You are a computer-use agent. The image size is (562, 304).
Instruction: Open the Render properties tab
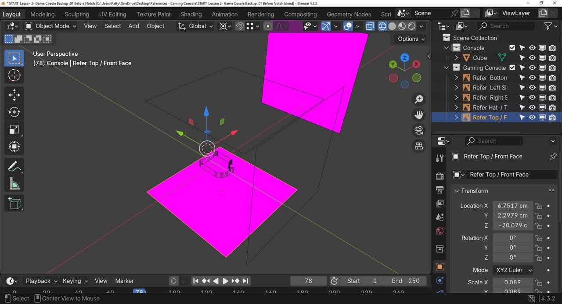click(x=440, y=176)
